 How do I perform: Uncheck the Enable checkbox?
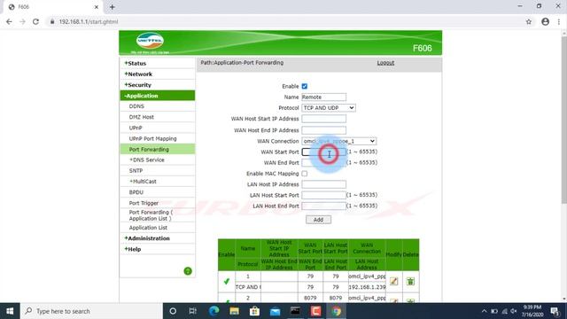pyautogui.click(x=305, y=86)
